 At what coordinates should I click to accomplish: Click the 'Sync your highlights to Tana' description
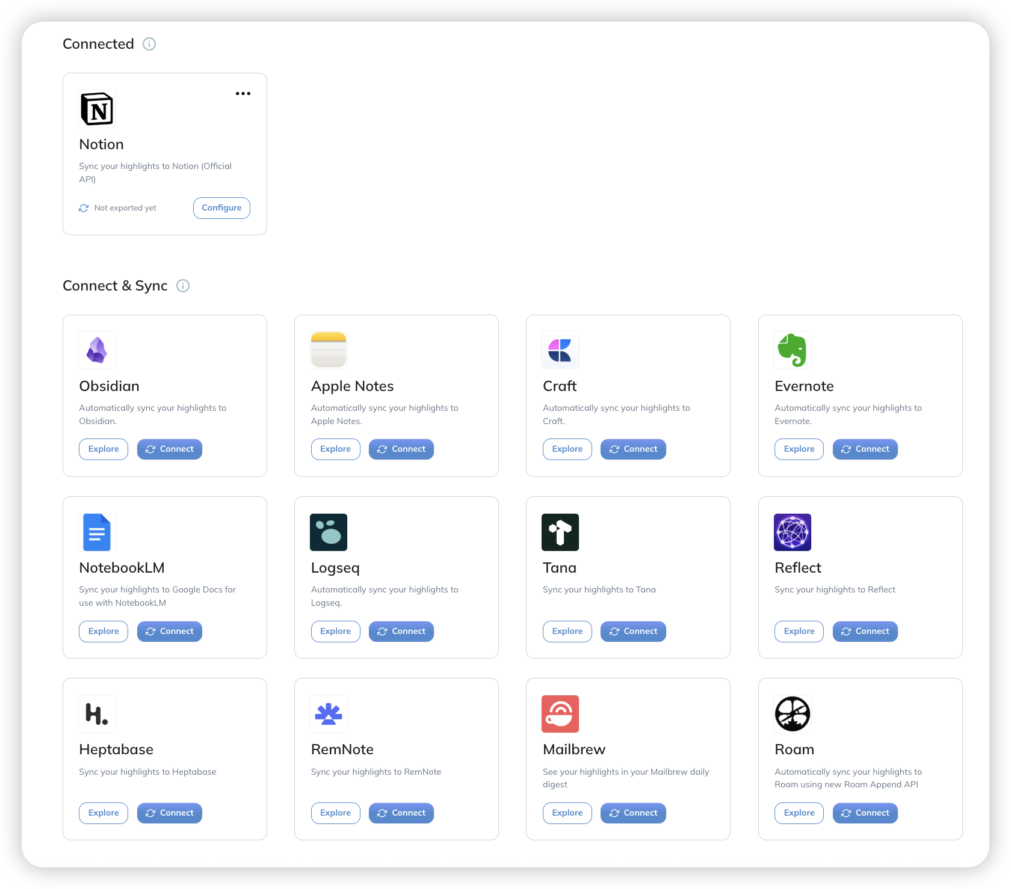click(x=599, y=590)
